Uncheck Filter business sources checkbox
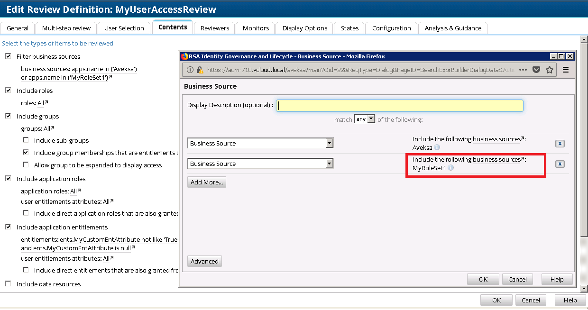The width and height of the screenshot is (588, 310). [x=8, y=56]
